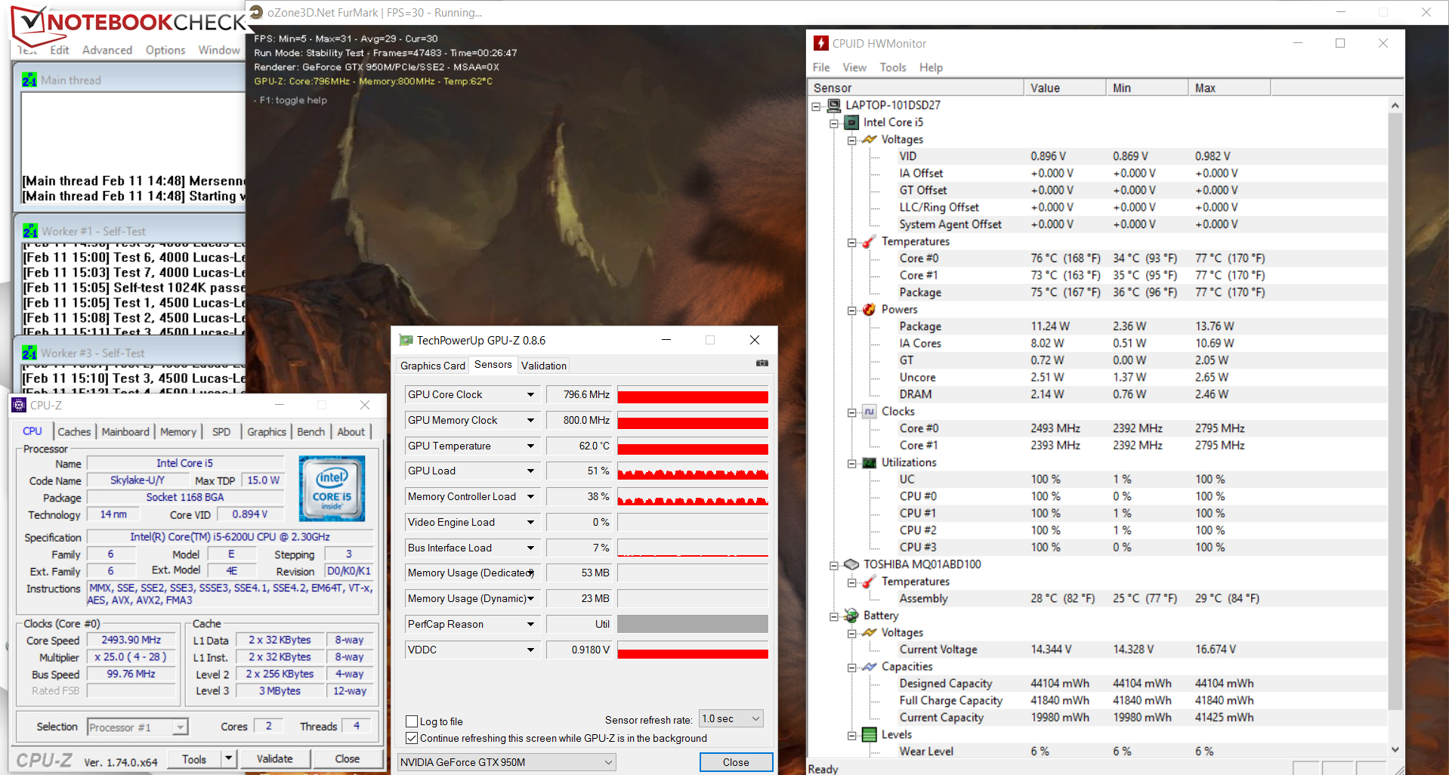Viewport: 1449px width, 775px height.
Task: Click the Sensor column header in HWMonitor
Action: coord(916,88)
